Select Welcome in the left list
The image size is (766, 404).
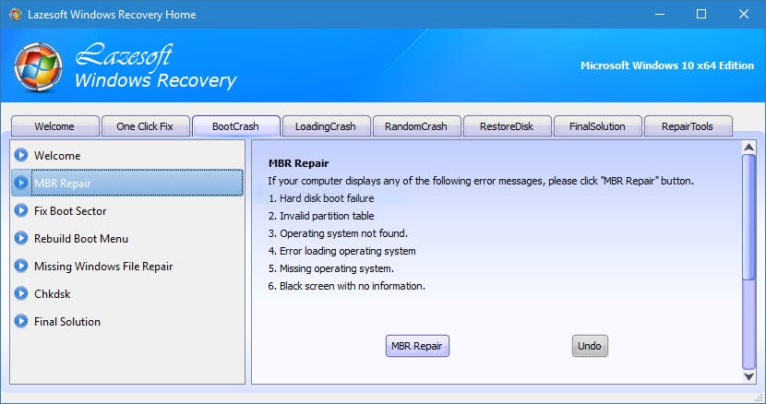coord(127,155)
